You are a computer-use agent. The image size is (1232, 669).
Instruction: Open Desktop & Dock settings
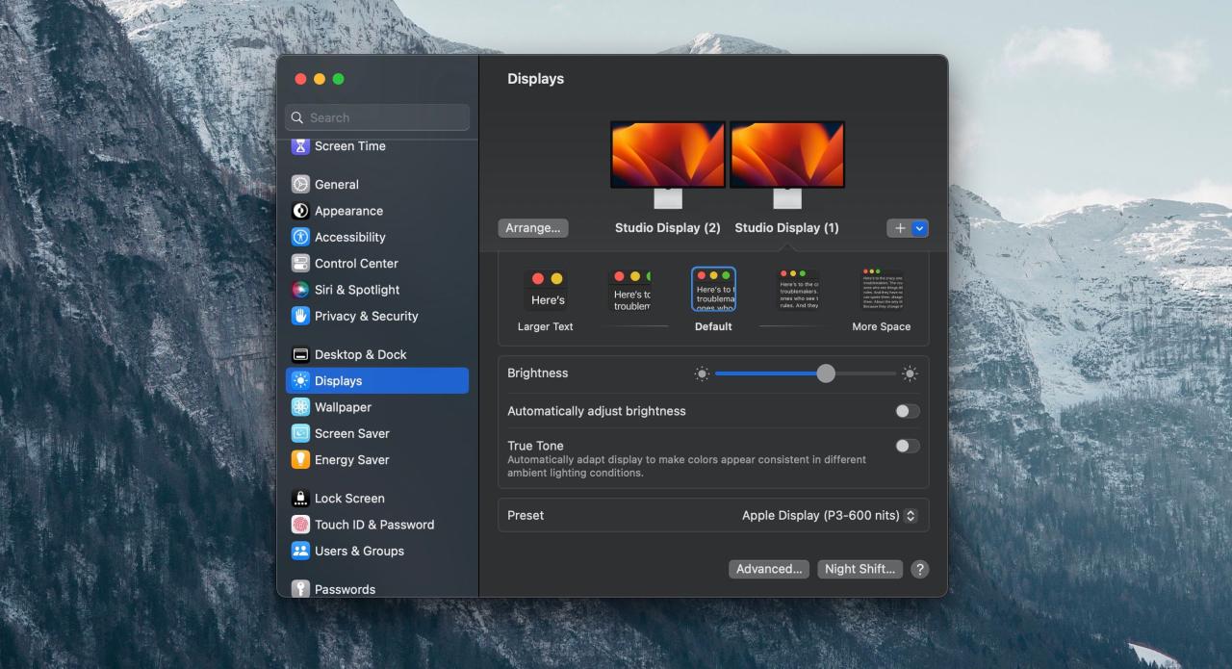point(377,354)
